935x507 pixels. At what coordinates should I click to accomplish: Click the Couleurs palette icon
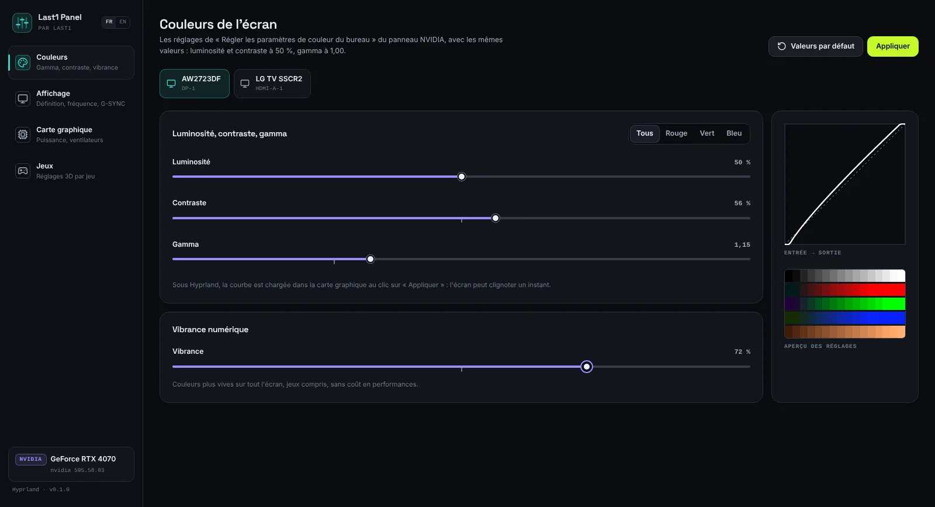(23, 63)
